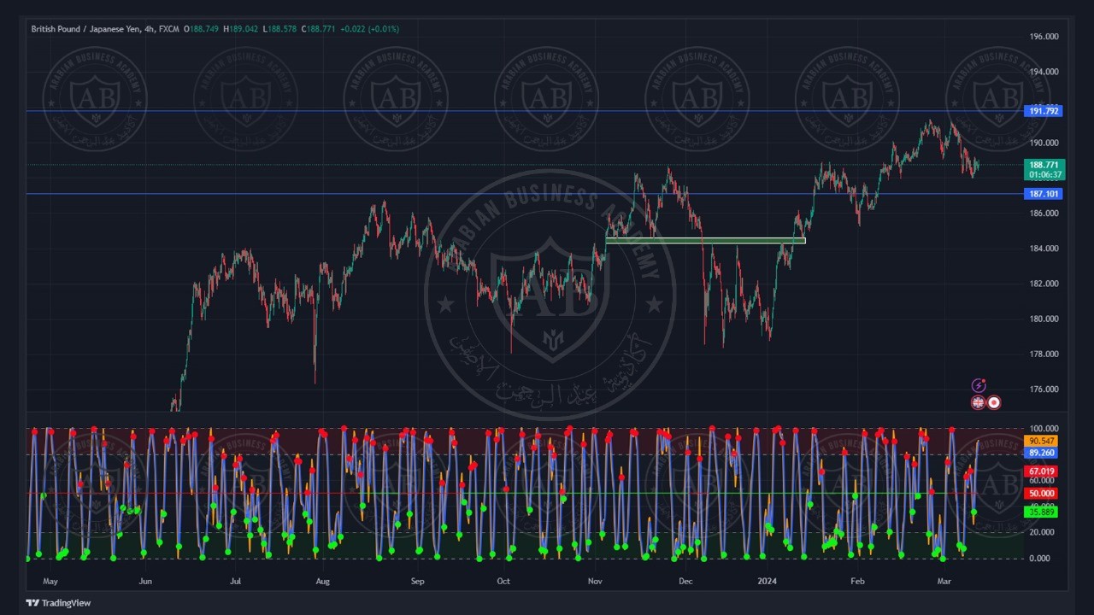Click the Jul label on the time axis
This screenshot has height=615, width=1094.
tap(235, 581)
